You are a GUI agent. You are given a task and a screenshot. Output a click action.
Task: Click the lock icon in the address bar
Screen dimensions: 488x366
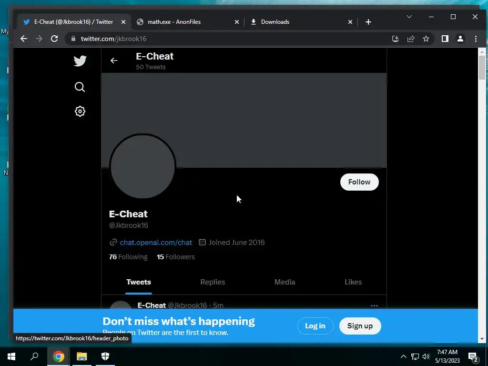click(73, 39)
